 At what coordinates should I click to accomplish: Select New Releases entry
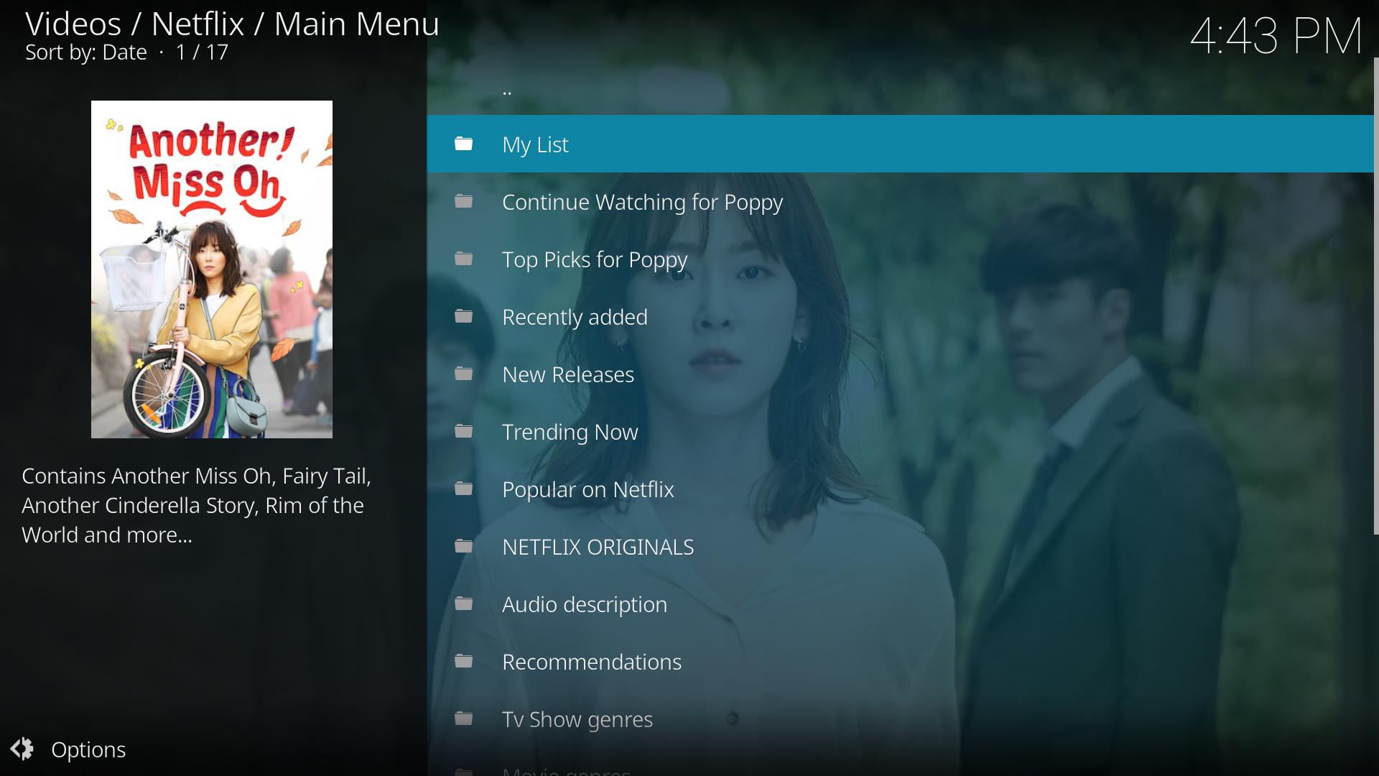click(900, 374)
